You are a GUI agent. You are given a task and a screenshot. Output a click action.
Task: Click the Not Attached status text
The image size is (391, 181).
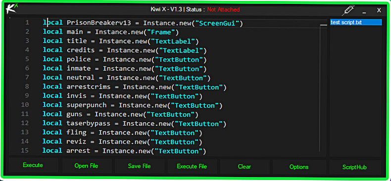[223, 10]
